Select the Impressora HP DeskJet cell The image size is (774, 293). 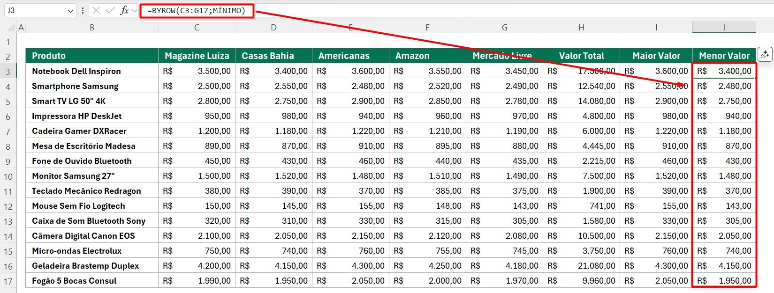tap(92, 116)
